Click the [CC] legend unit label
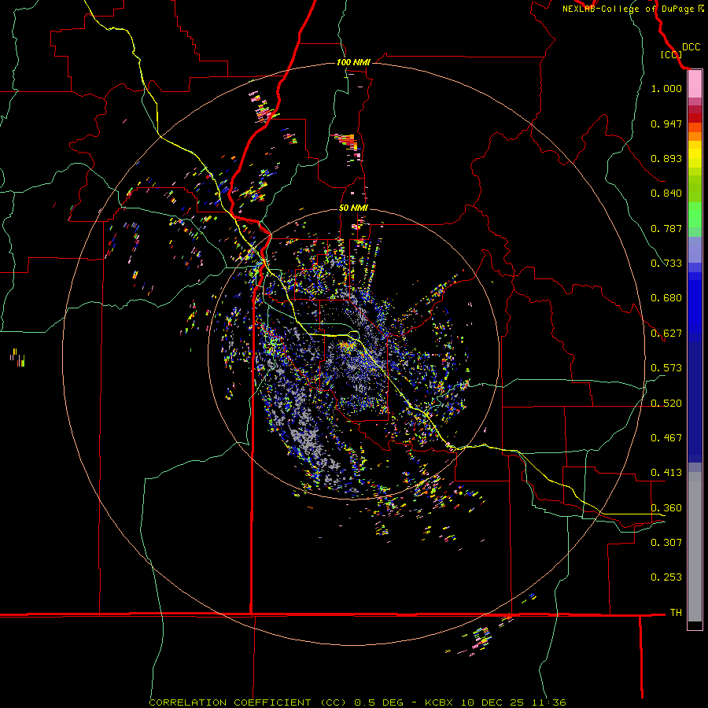The width and height of the screenshot is (708, 708). 671,54
